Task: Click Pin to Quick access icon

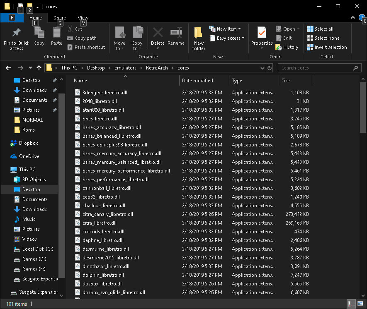Action: (17, 33)
